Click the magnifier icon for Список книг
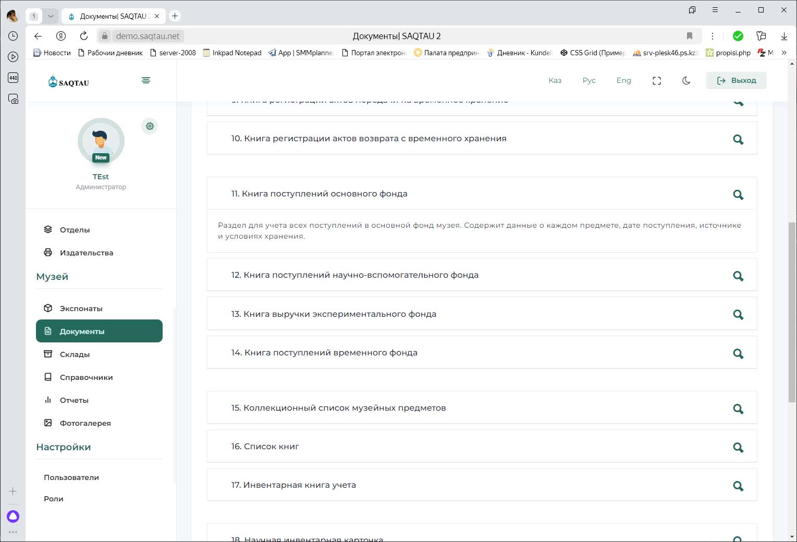797x542 pixels. coord(738,447)
